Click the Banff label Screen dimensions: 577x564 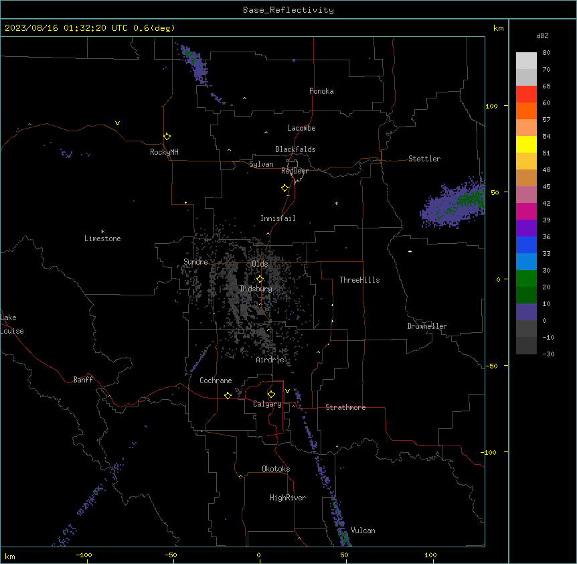[83, 380]
